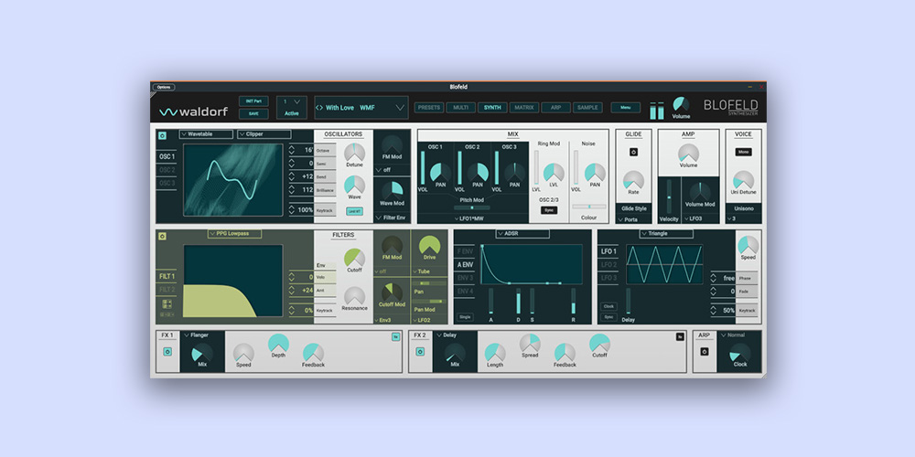Image resolution: width=915 pixels, height=457 pixels.
Task: Open the PRESETS tab
Action: pos(429,108)
